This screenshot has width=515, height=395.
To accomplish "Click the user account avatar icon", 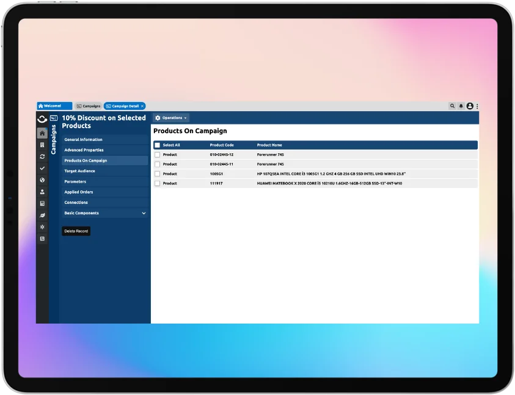I will point(470,106).
